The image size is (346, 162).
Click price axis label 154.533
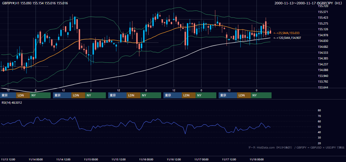[323, 53]
